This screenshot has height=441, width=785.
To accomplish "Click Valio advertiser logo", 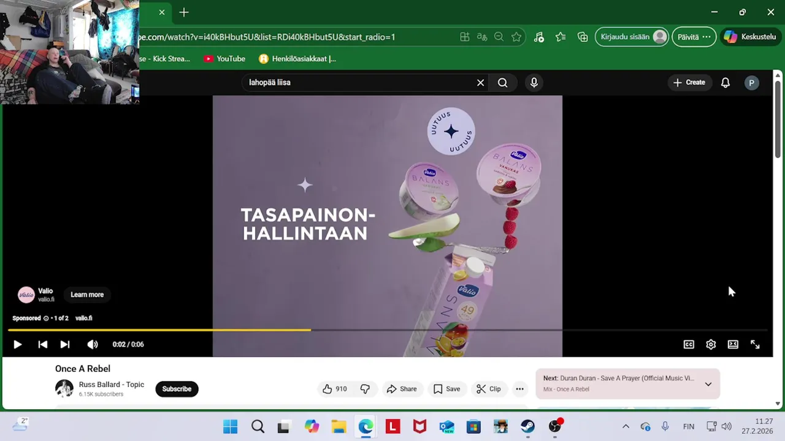I will pos(26,295).
